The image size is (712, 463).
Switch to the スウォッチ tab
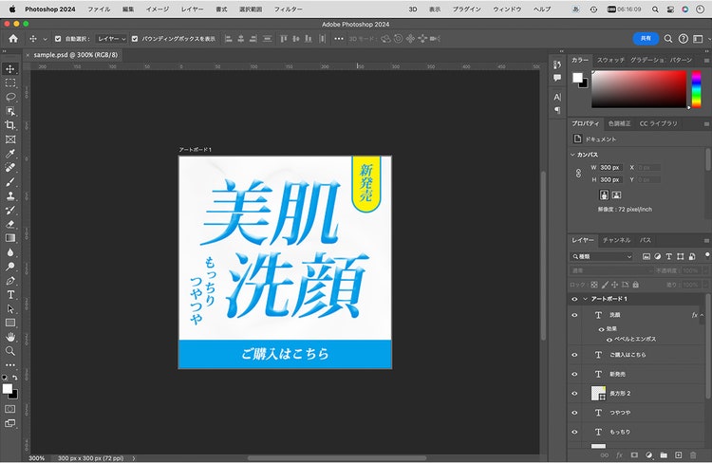click(610, 60)
